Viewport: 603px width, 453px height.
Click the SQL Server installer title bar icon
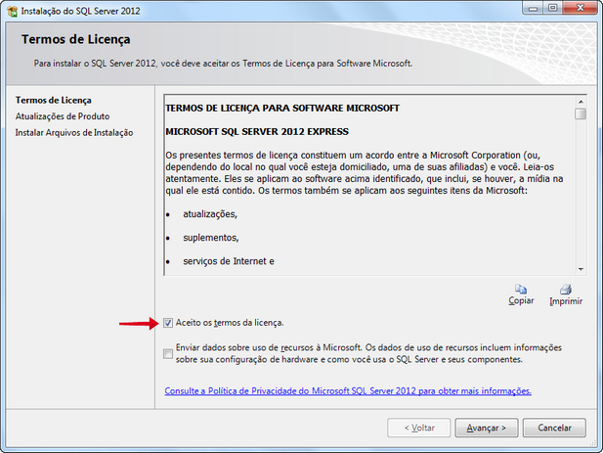pos(13,11)
